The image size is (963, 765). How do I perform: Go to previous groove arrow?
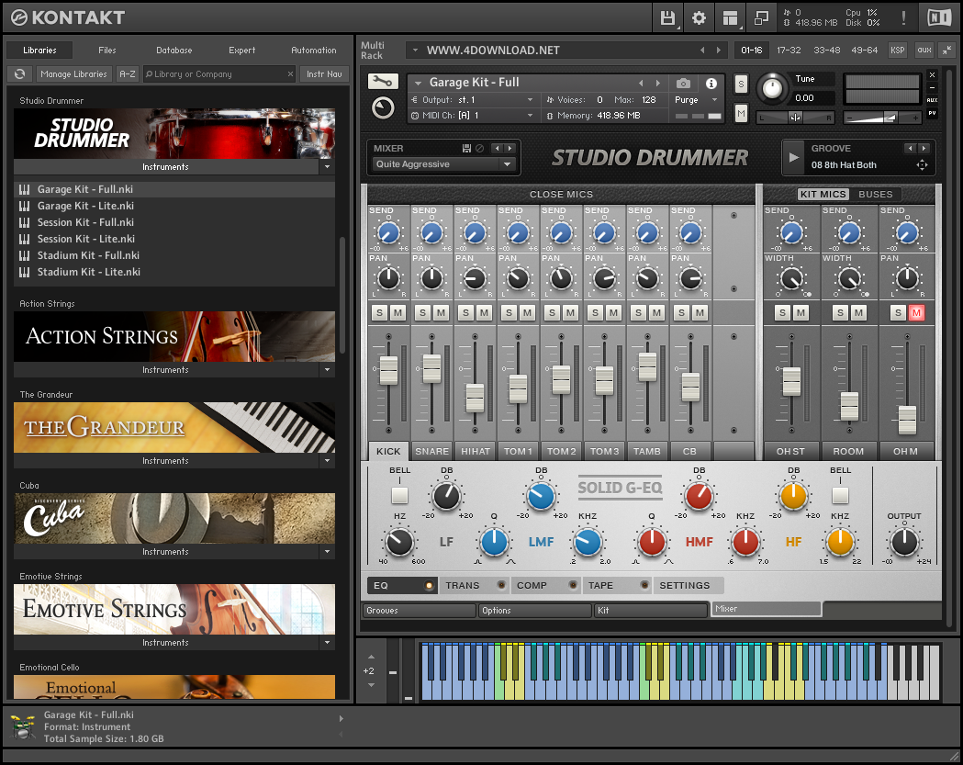[x=910, y=148]
